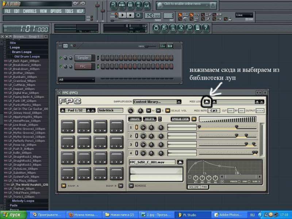Mute the Sampler channel using its green LED
Viewport: 292px width, 219px height.
coord(60,58)
